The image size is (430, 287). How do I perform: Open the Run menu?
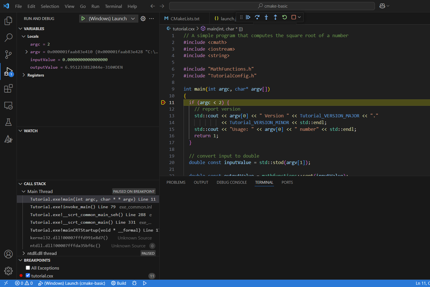coord(95,6)
